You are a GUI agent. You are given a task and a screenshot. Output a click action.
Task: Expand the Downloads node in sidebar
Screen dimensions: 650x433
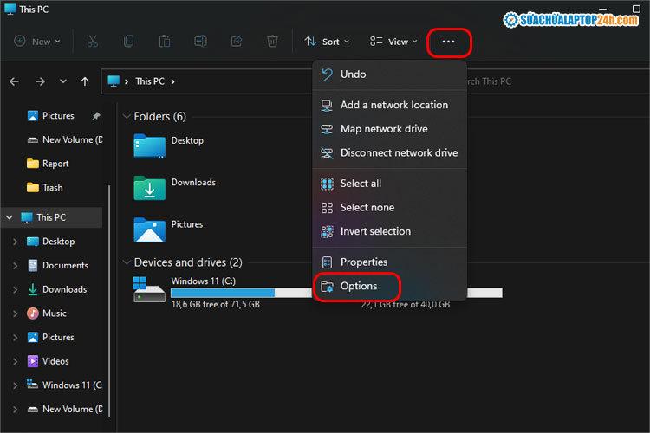15,289
